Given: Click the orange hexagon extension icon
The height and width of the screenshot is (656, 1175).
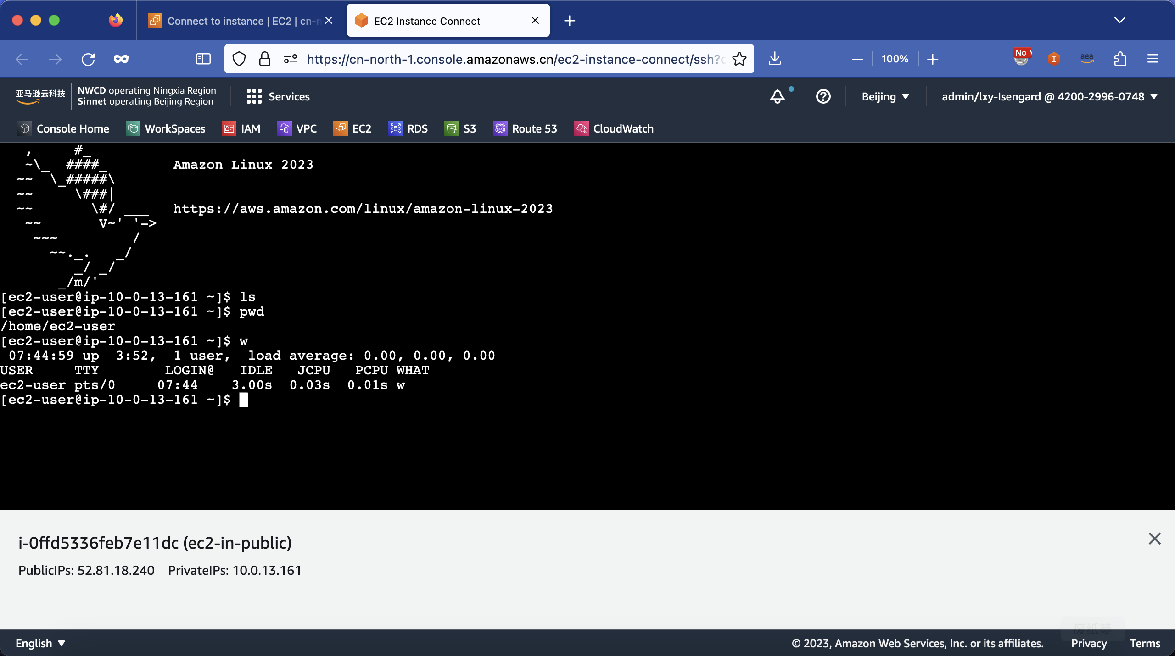Looking at the screenshot, I should pos(1054,59).
